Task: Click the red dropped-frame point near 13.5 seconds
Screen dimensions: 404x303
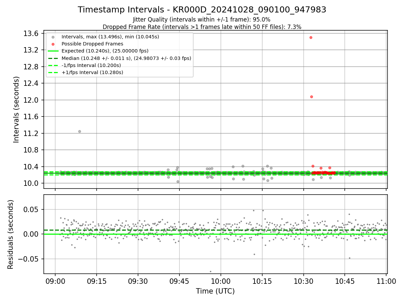Action: 311,37
